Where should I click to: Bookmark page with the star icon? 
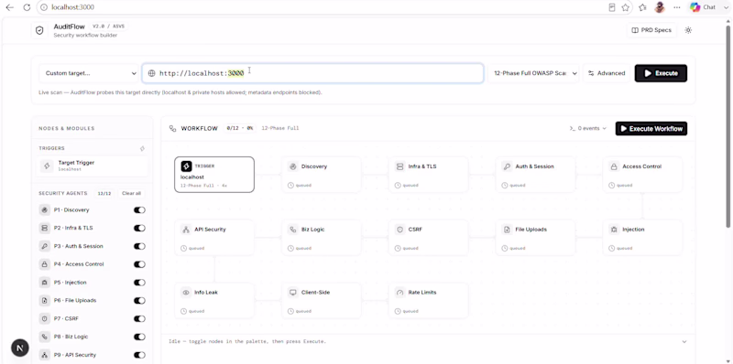(x=626, y=7)
